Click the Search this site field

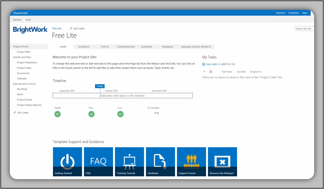tap(304, 28)
